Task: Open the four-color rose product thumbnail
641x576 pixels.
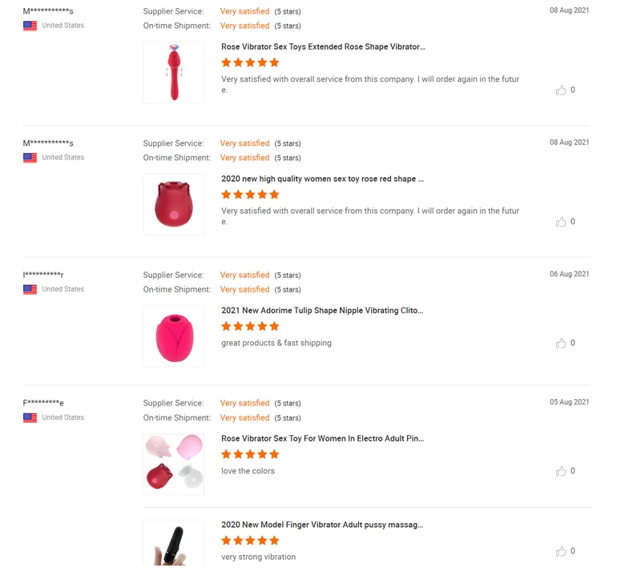Action: click(x=174, y=464)
